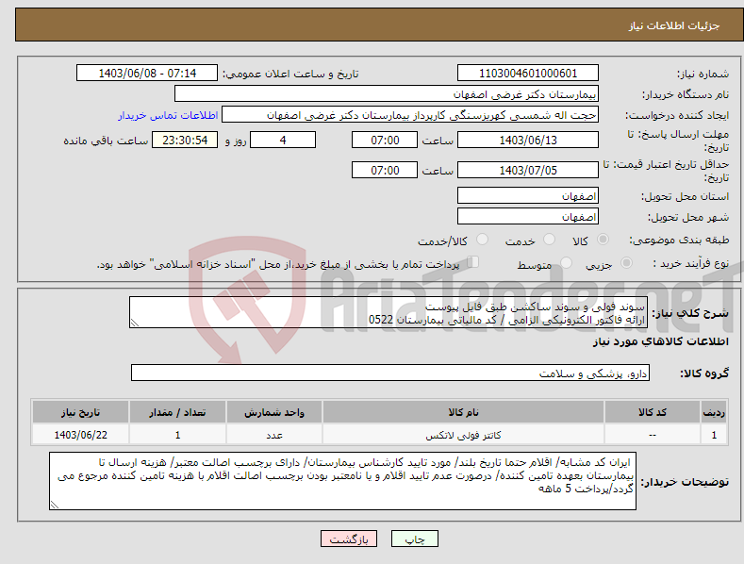The image size is (744, 564).
Task: Select the خدمت radio button
Action: [x=549, y=240]
